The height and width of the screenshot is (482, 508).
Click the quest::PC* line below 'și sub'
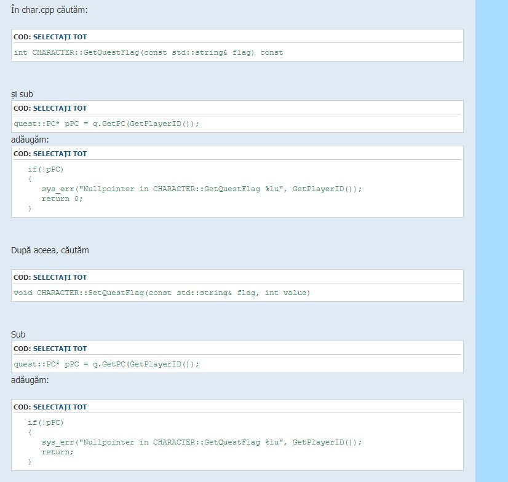pos(106,124)
